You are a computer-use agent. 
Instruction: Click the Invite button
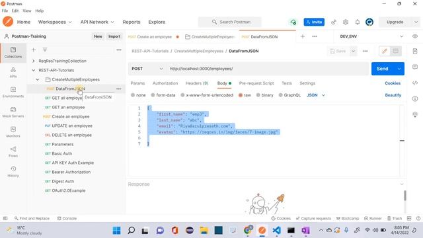[x=314, y=22]
